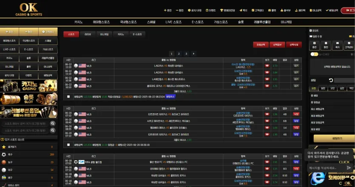Click the gold 고객센터 sidebar button

point(48,32)
